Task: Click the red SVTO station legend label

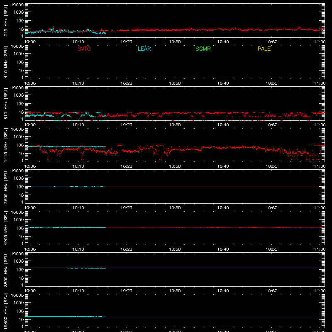Action: click(x=84, y=49)
